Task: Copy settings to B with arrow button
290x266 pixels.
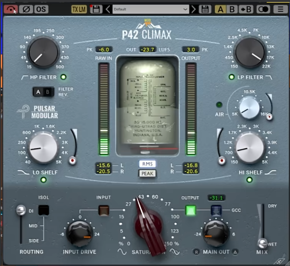Action: 246,9
